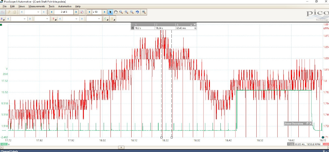Select the arrow pointer tool
This screenshot has width=329, height=152.
click(x=111, y=12)
